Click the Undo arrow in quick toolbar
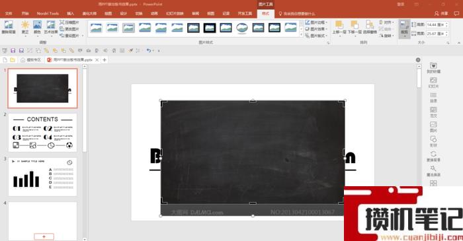The image size is (463, 241). (x=149, y=51)
